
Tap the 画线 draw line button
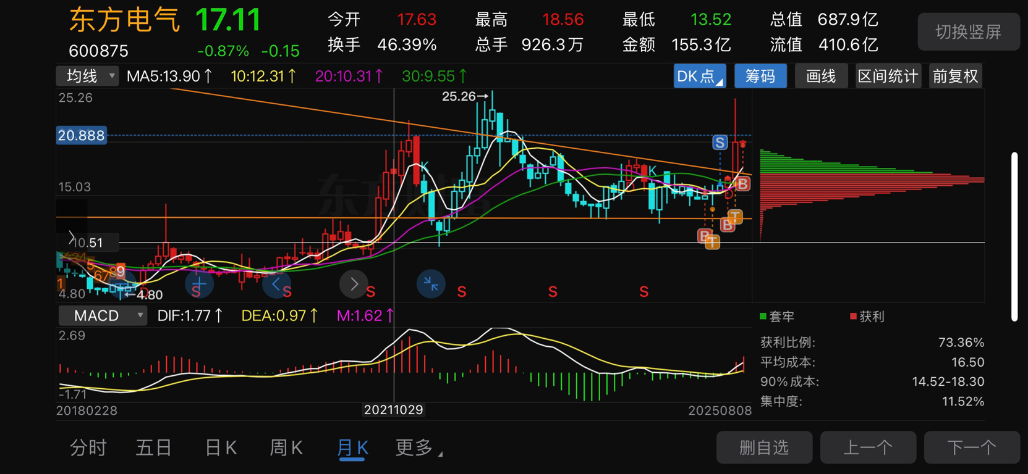[821, 76]
